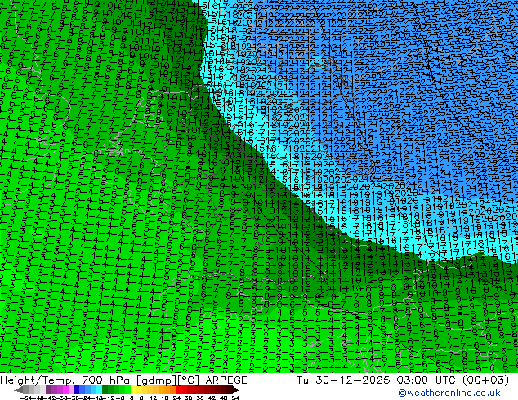This screenshot has width=518, height=400.
Task: Click the ARPEGE model name label
Action: tap(226, 380)
